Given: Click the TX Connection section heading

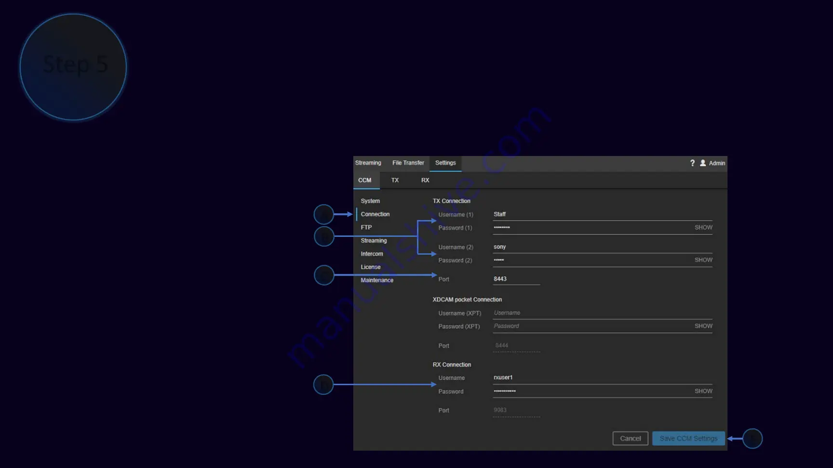Looking at the screenshot, I should coord(451,201).
